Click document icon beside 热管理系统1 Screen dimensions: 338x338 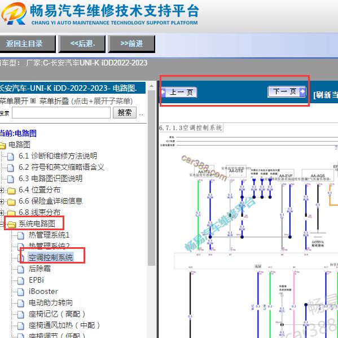(21, 235)
